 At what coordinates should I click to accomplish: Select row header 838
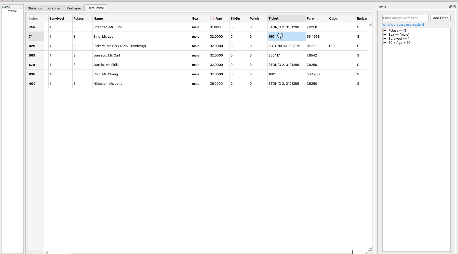click(x=36, y=74)
